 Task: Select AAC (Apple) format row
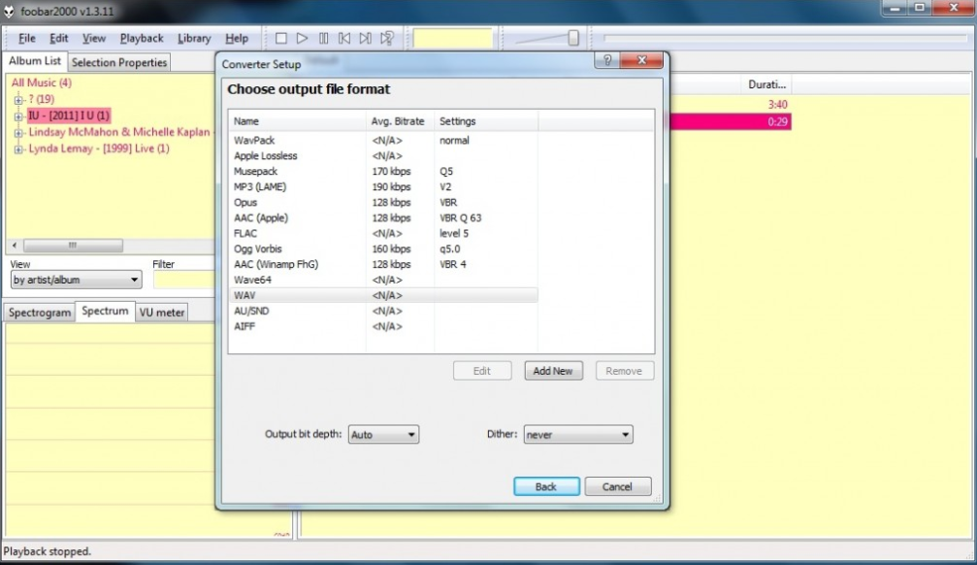[383, 217]
